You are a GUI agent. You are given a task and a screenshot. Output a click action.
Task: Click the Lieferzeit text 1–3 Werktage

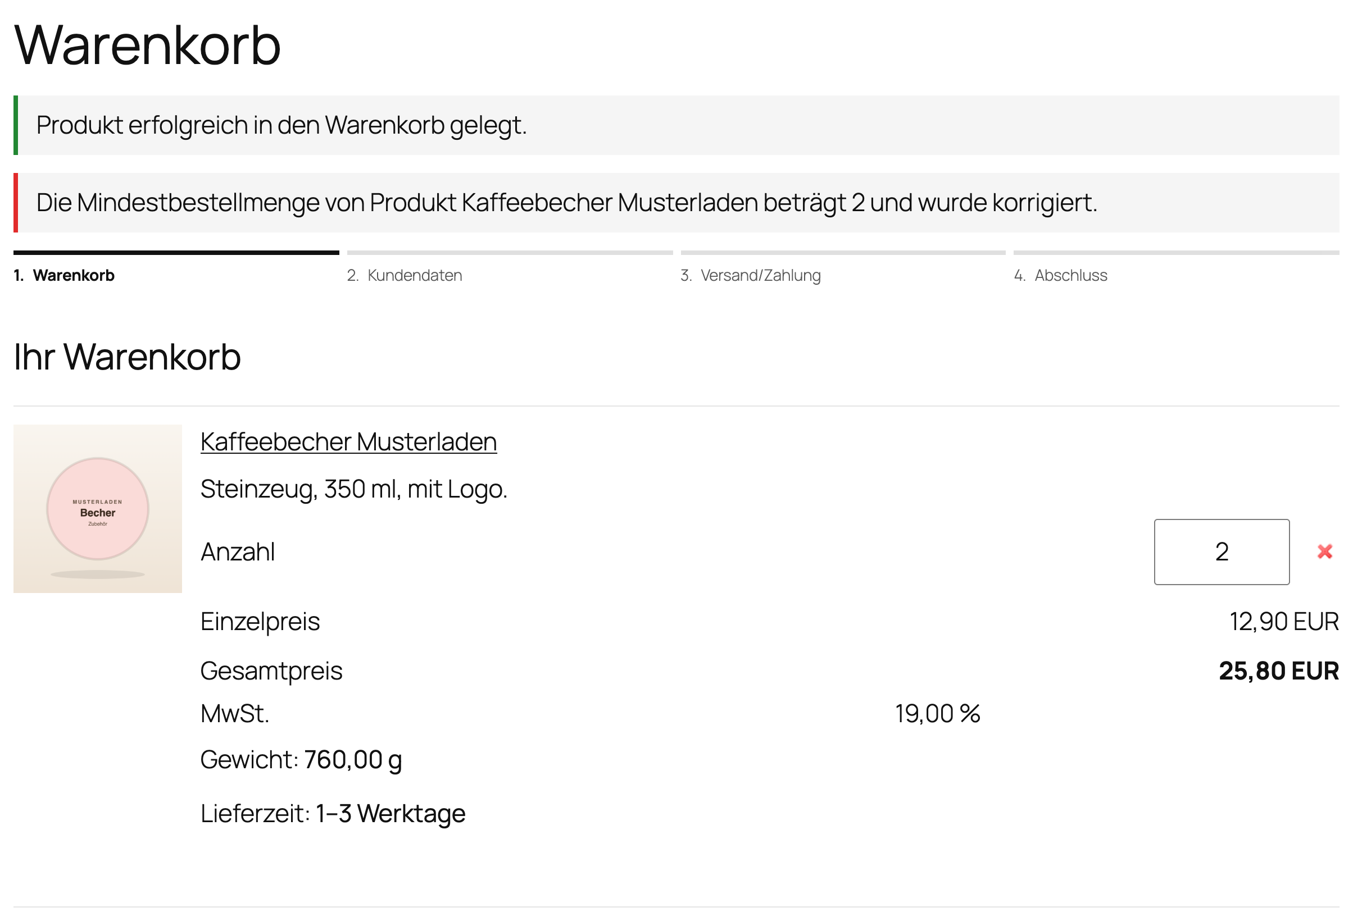(390, 813)
